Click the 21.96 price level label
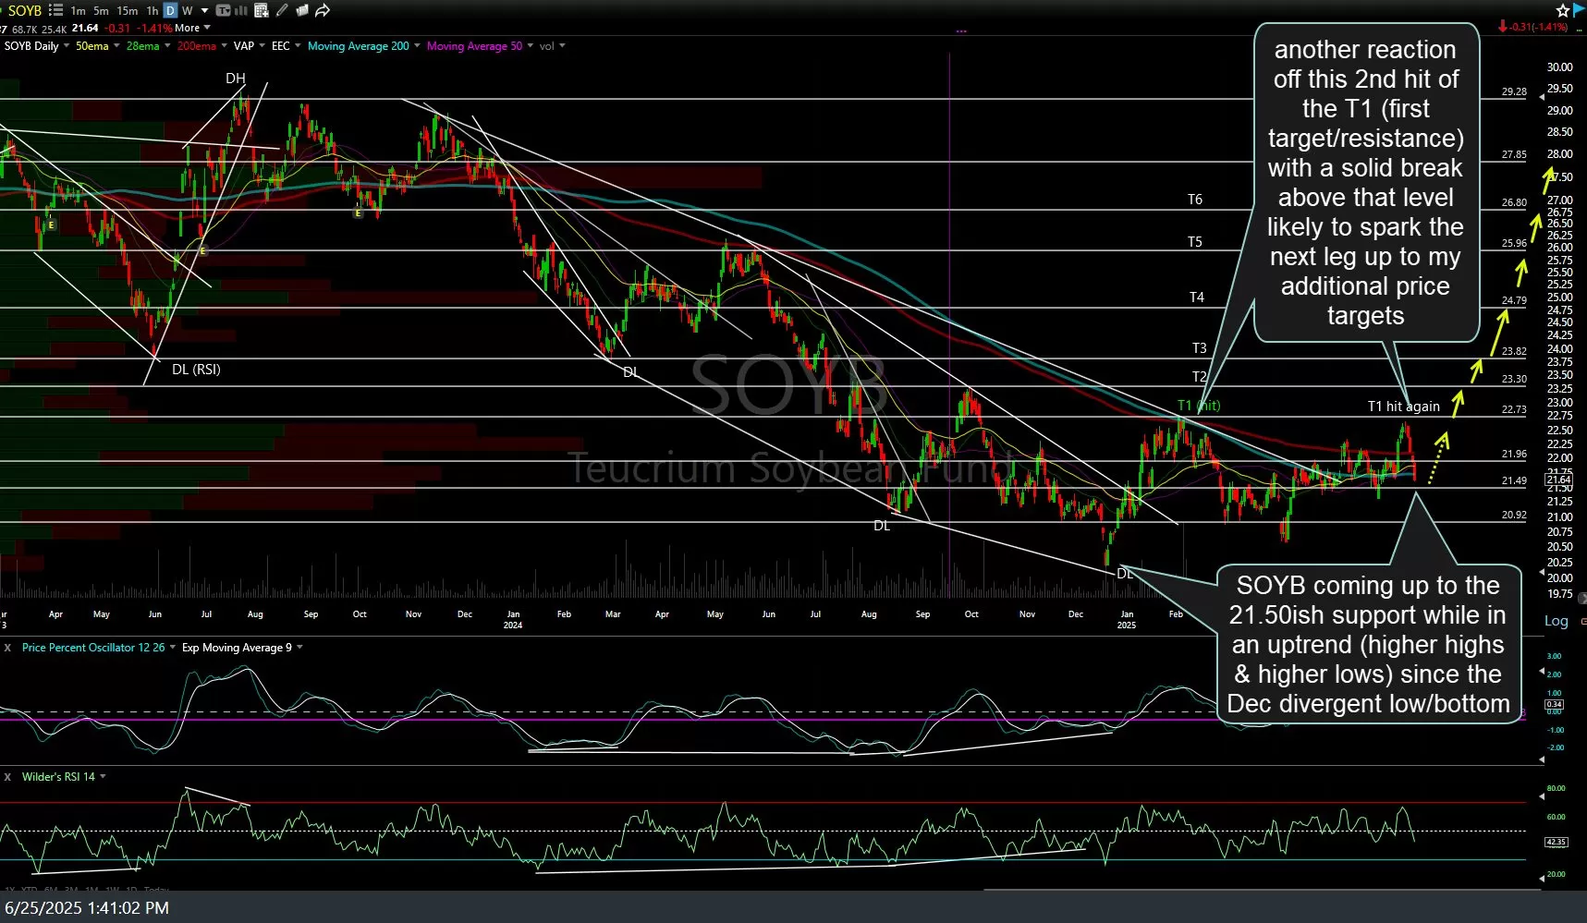 [x=1514, y=454]
